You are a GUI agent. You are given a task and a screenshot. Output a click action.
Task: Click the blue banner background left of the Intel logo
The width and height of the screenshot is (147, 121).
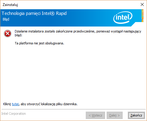[x=89, y=18]
